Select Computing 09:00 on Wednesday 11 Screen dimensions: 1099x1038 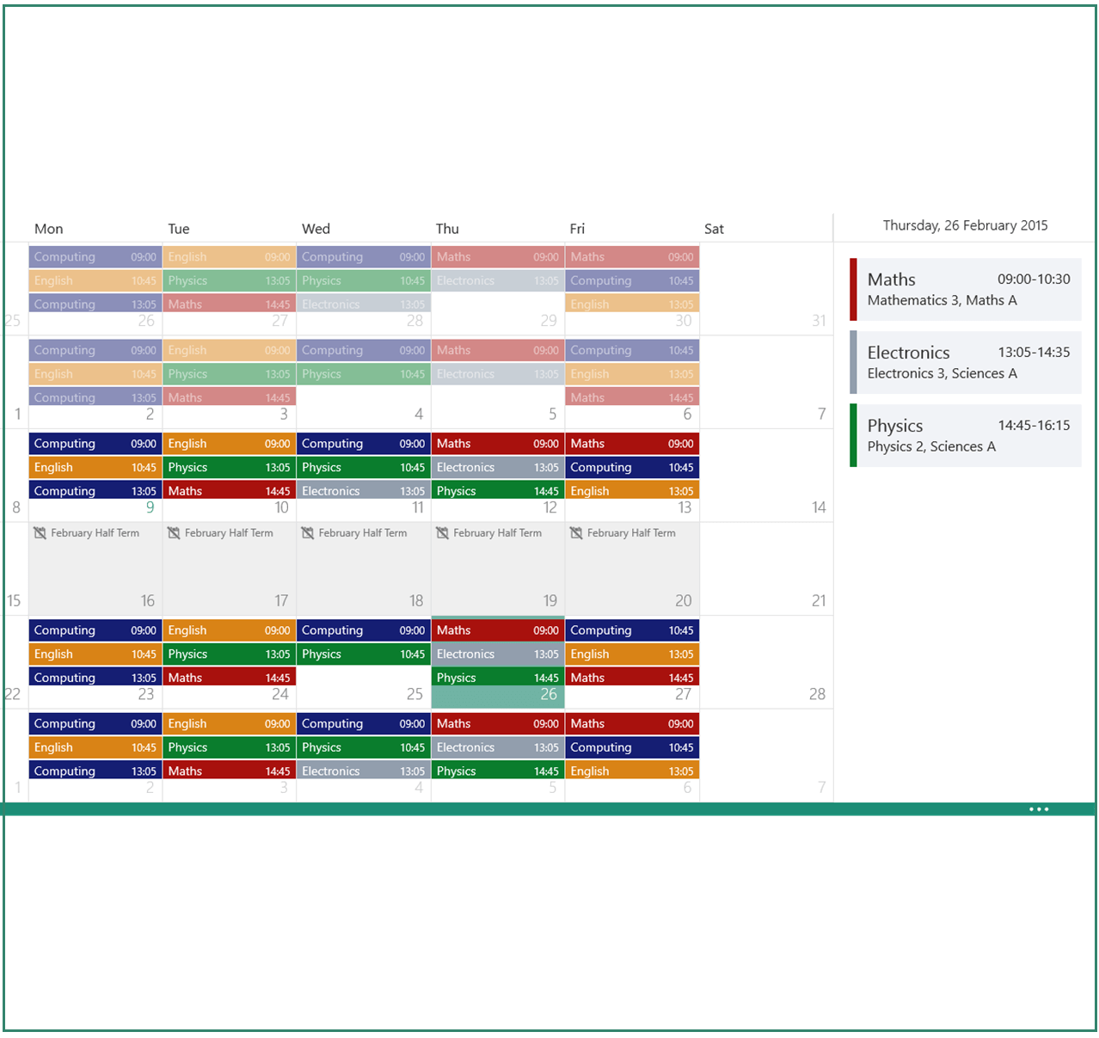364,444
